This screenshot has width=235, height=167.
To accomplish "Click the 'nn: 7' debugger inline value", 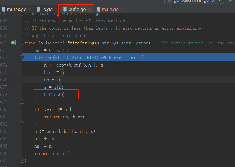I will coord(63,50).
